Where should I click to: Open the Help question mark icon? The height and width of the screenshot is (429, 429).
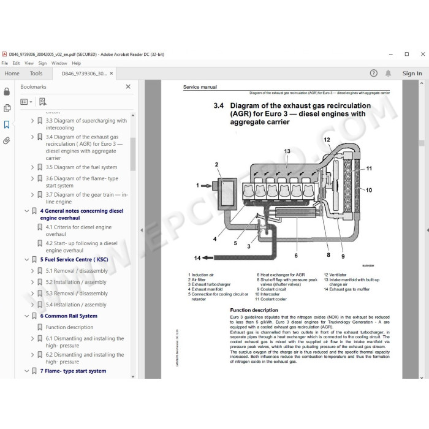click(373, 74)
